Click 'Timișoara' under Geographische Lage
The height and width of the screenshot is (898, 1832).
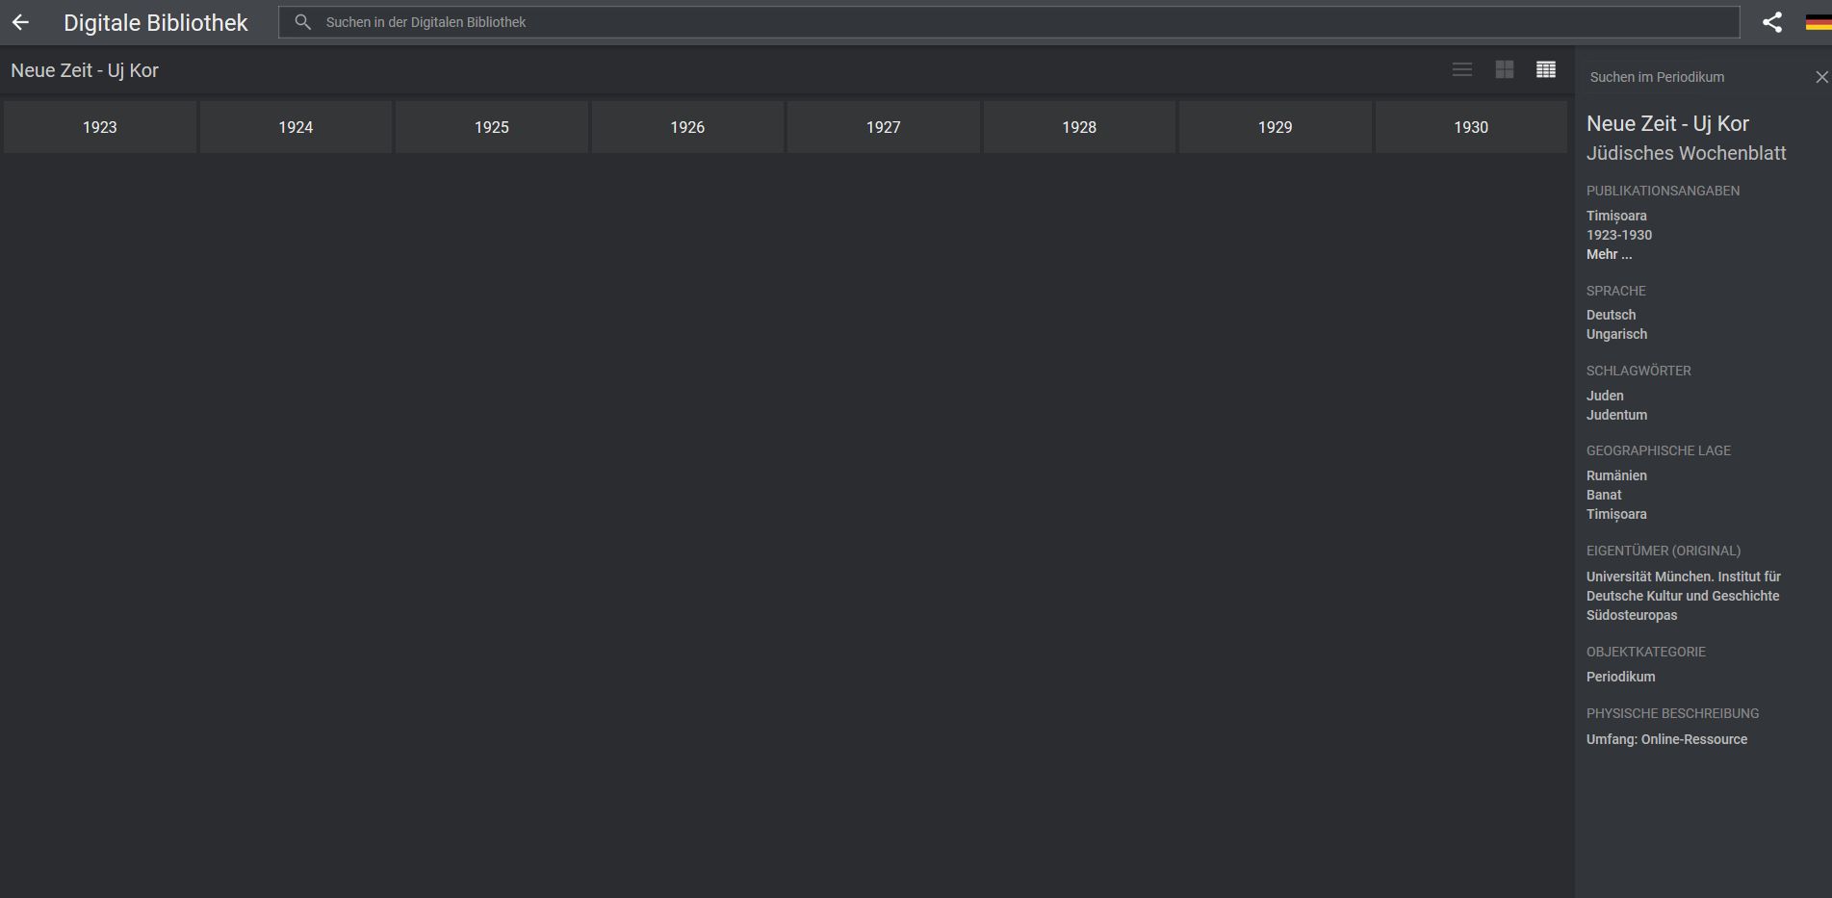[1616, 514]
